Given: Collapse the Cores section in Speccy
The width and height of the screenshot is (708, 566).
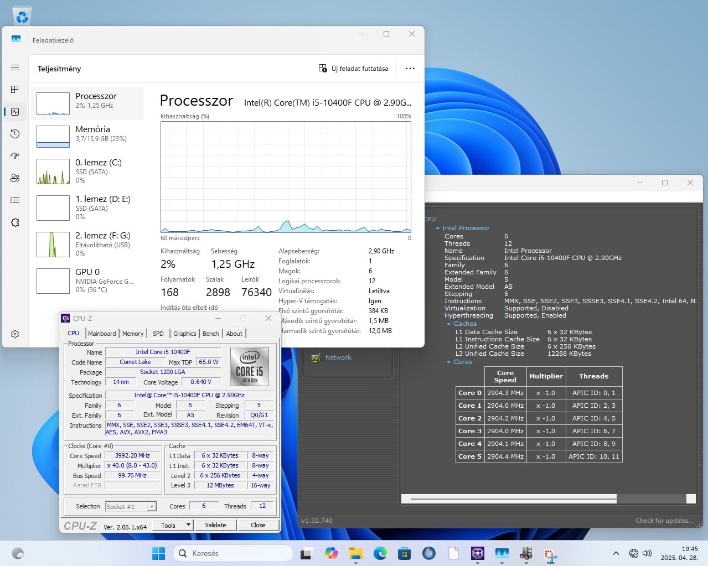Looking at the screenshot, I should pyautogui.click(x=448, y=362).
